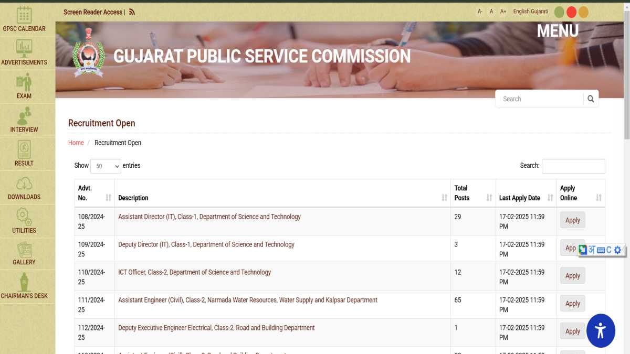630x354 pixels.
Task: Choose the orange color theme circle
Action: 583,12
